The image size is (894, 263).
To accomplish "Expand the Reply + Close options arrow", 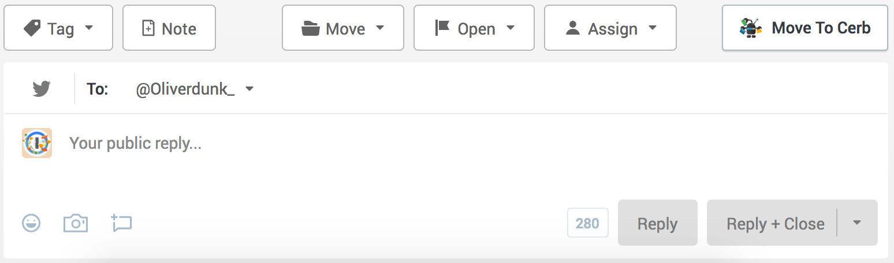I will pyautogui.click(x=857, y=223).
